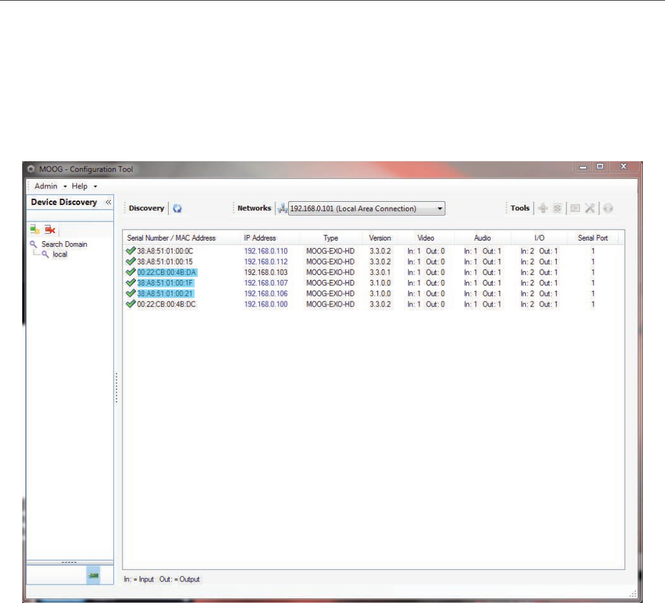Click the green check for 38:A8:51:01:00:21
The height and width of the screenshot is (603, 665).
131,294
